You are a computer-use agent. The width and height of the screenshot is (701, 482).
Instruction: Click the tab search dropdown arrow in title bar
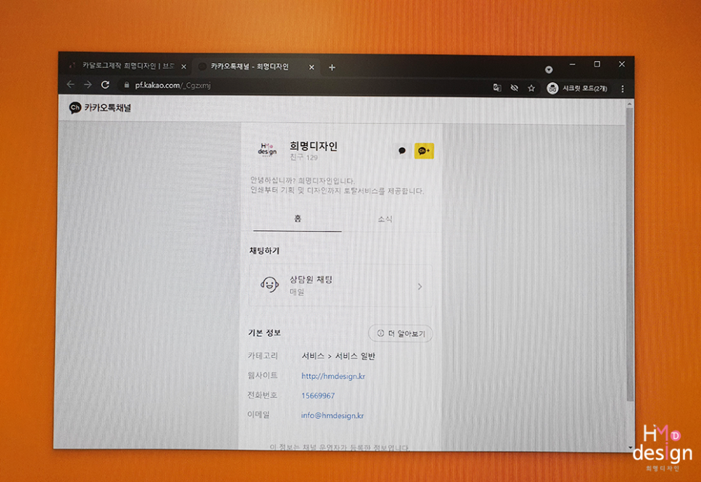coord(549,69)
